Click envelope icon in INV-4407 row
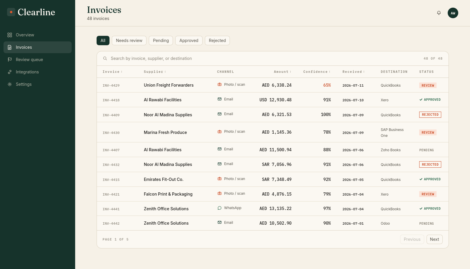Viewport: 470px width, 269px height. [220, 149]
